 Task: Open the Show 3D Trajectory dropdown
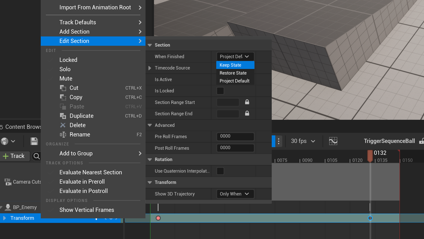click(x=235, y=194)
